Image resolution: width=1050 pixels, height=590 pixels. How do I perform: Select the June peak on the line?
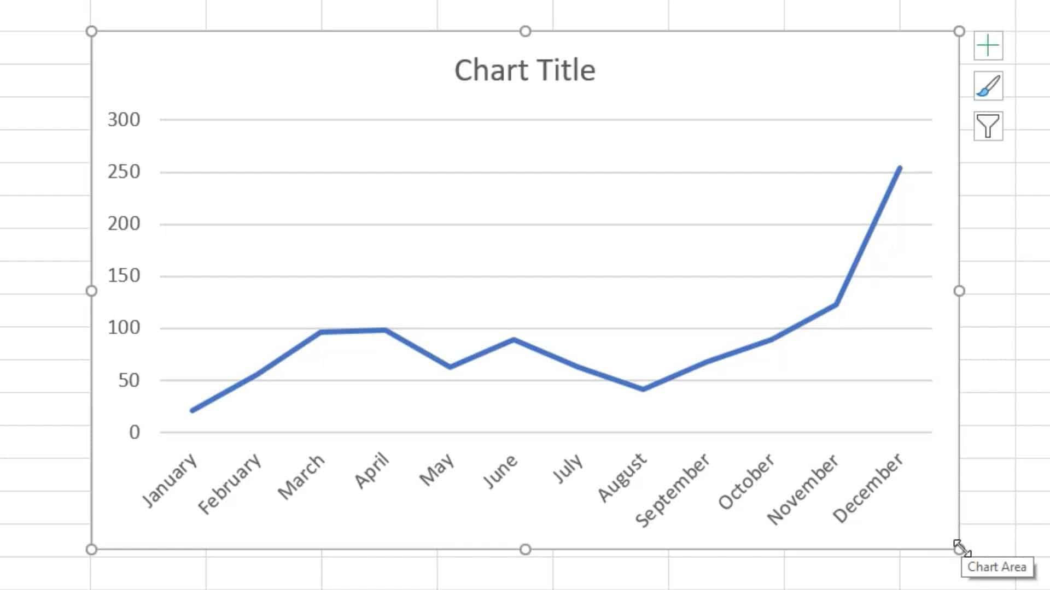coord(514,339)
